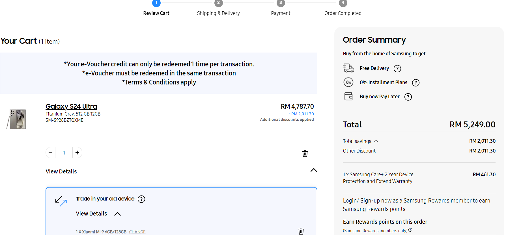
Task: Open the 0% Installment Plans help tooltip
Action: tap(416, 83)
